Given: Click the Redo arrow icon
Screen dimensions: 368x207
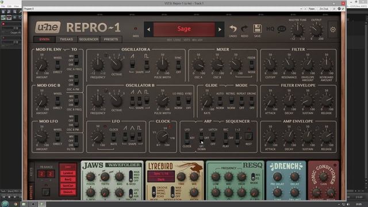Looking at the screenshot, I should click(244, 29).
